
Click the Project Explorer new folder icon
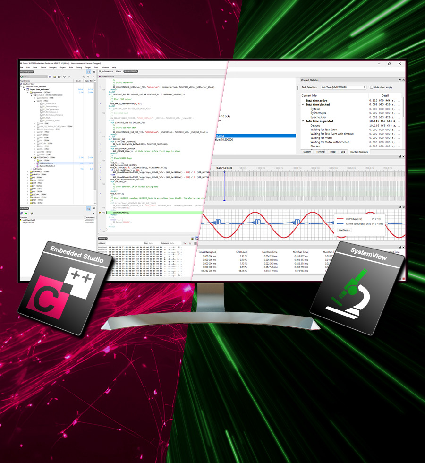point(54,77)
